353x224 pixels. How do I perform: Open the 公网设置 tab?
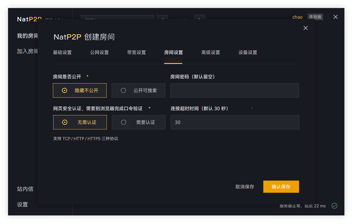point(99,53)
